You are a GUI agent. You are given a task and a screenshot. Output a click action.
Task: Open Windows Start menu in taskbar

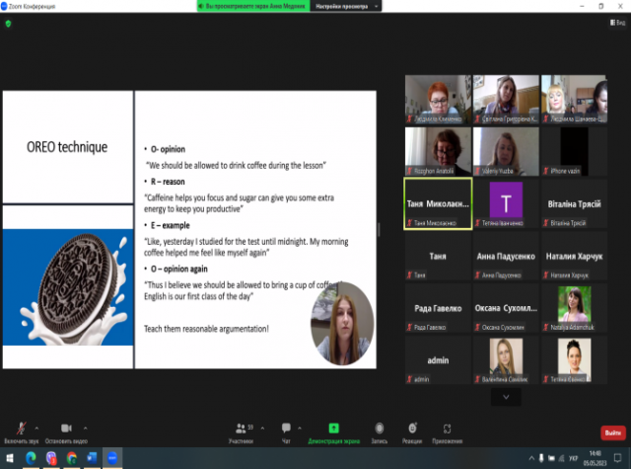8,459
